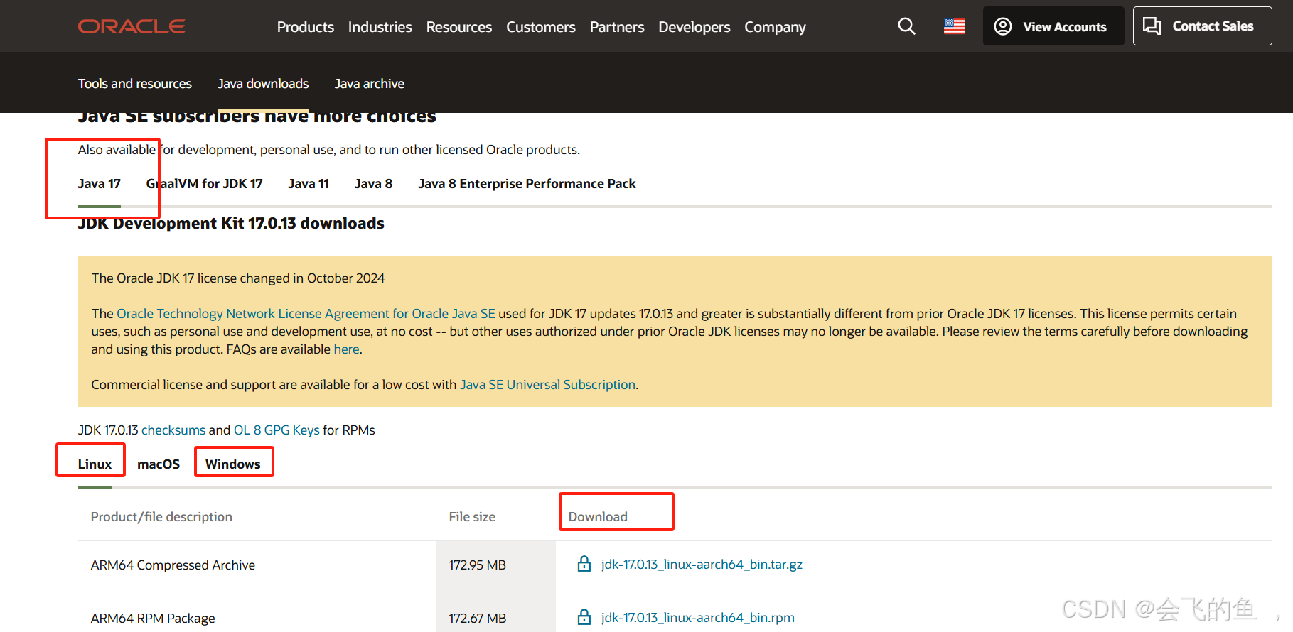Click the 'Product/file description' column header

pyautogui.click(x=161, y=517)
